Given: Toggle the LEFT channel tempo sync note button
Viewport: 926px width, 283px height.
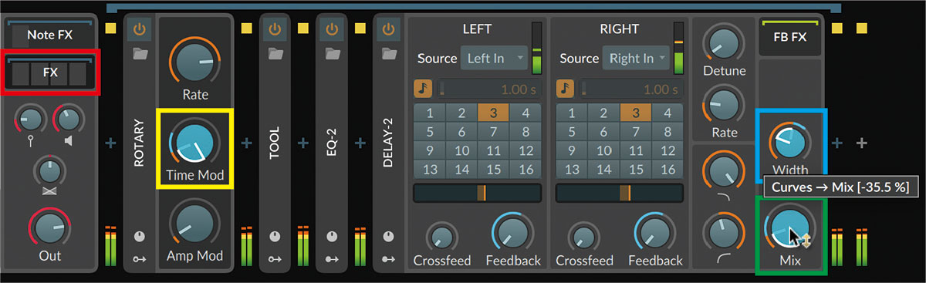Looking at the screenshot, I should click(424, 89).
